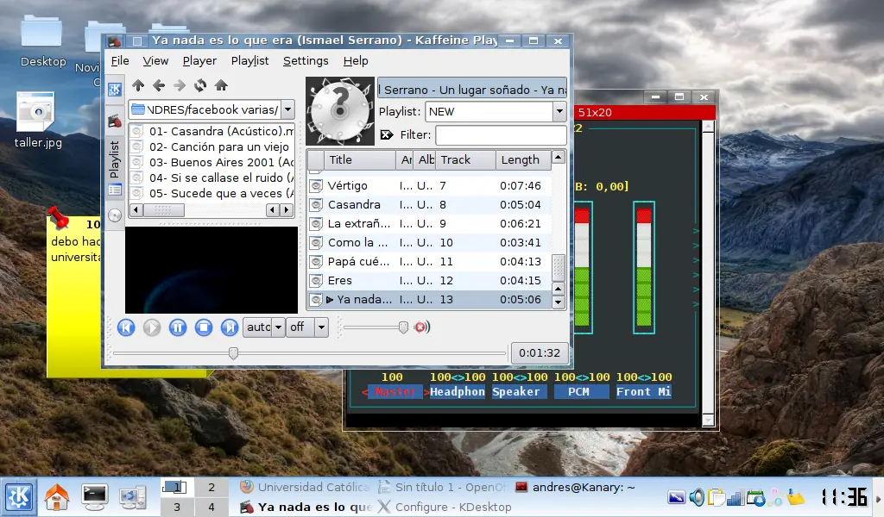Go to home folder in file browser

tap(221, 85)
